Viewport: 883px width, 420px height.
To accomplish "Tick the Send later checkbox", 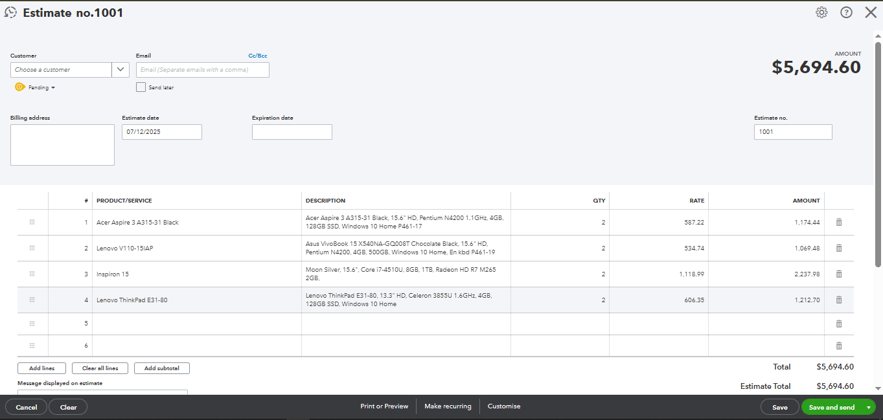I will point(141,87).
